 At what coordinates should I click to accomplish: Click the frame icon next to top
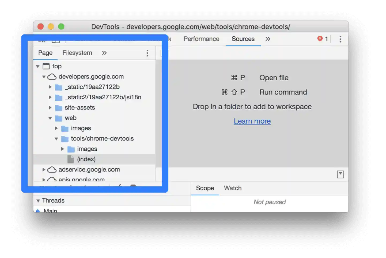pyautogui.click(x=46, y=66)
